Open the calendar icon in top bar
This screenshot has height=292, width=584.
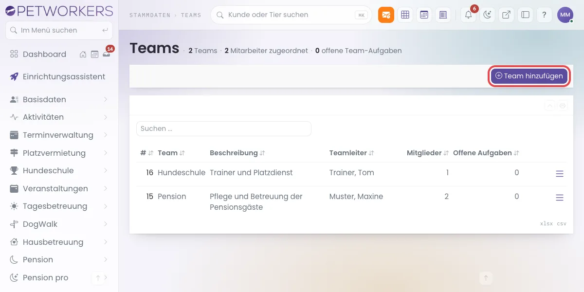click(424, 15)
